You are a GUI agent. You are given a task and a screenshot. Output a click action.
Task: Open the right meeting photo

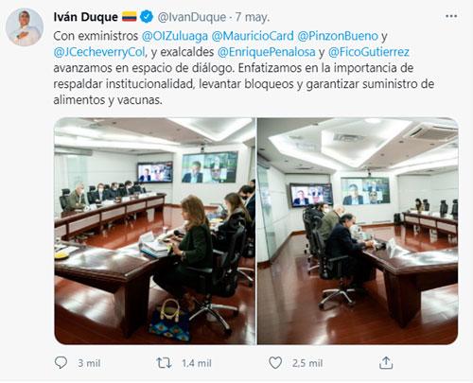[x=358, y=231]
